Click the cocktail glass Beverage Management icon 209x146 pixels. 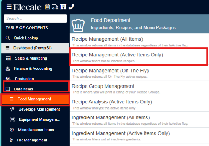coord(12,109)
